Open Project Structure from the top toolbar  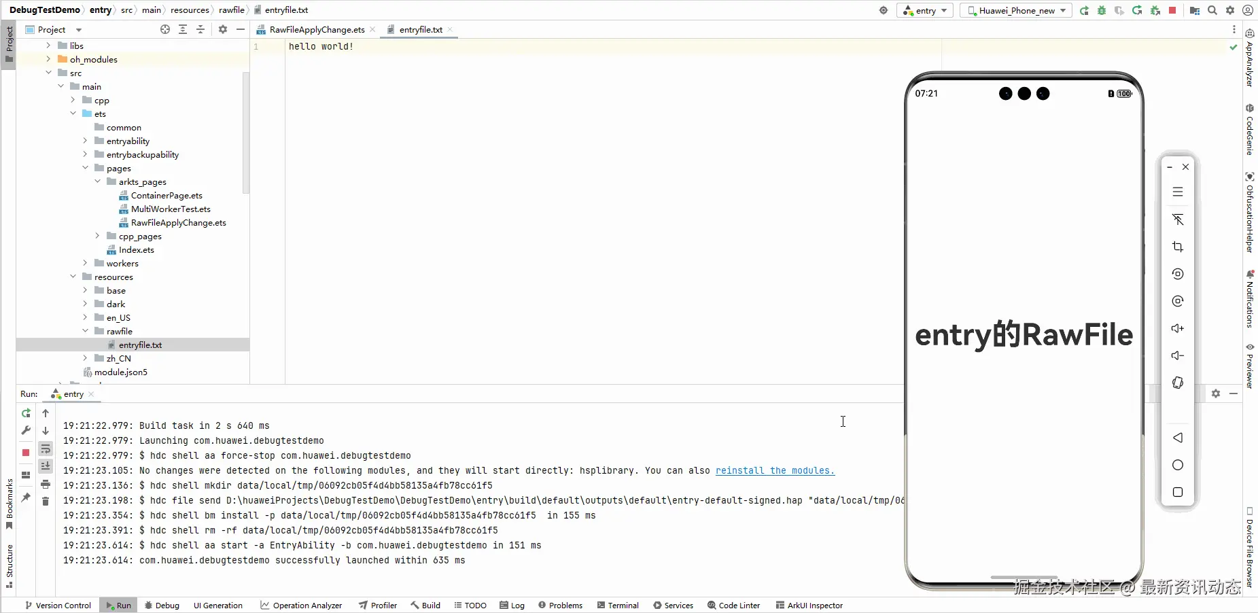[1195, 10]
